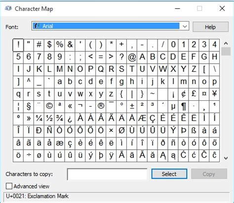This screenshot has height=203, width=234.
Task: Click the scrollbar up arrow
Action: coord(226,43)
